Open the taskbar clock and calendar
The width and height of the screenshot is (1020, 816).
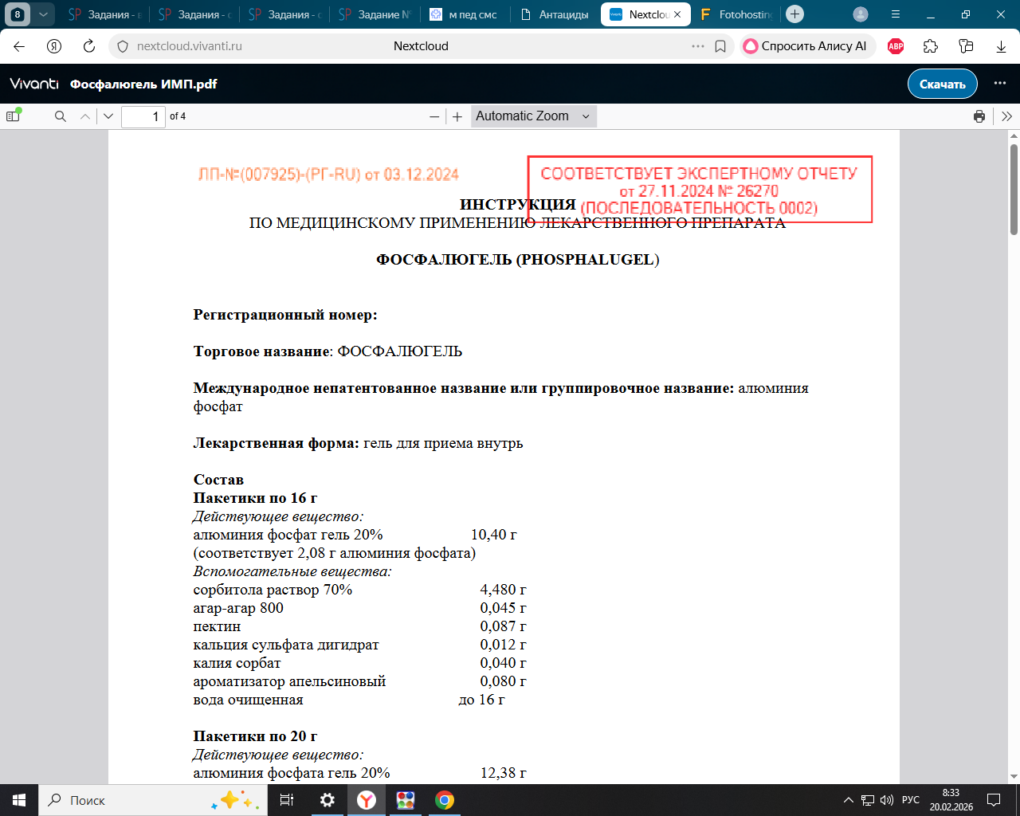tap(951, 800)
